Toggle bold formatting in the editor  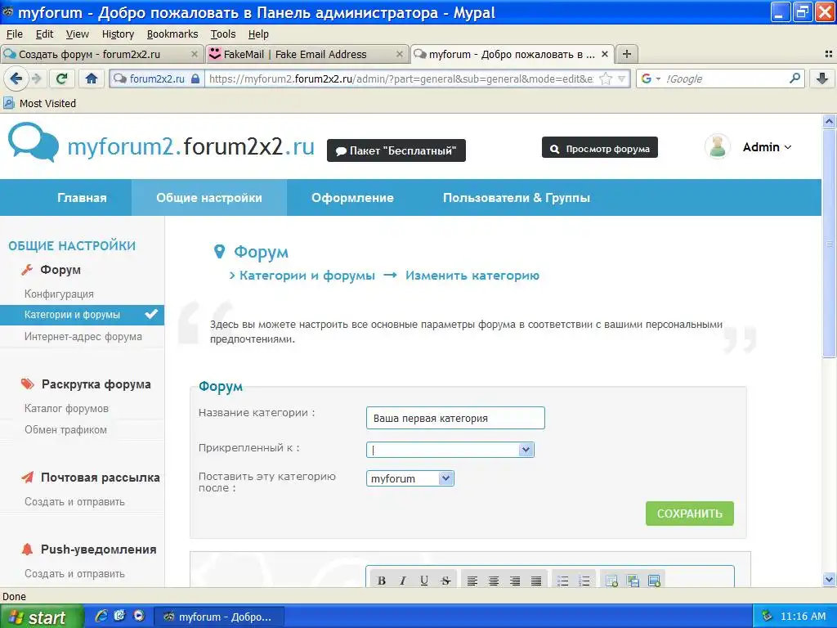[382, 581]
